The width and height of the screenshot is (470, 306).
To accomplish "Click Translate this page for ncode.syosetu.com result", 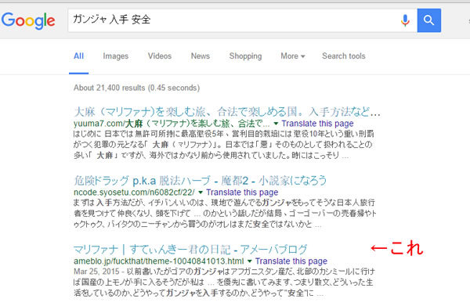I will (x=242, y=193).
